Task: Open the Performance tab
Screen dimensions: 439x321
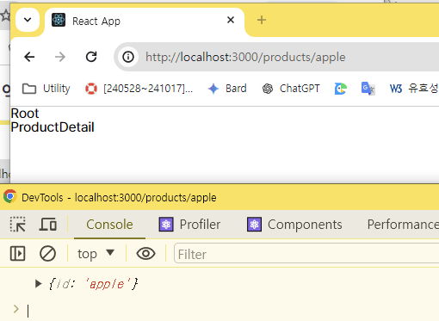Action: 403,225
